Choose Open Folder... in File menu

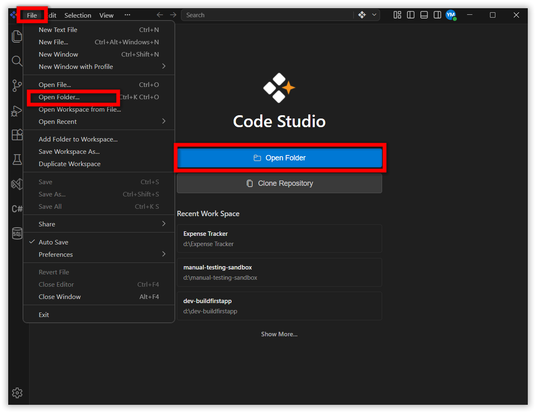[x=99, y=97]
